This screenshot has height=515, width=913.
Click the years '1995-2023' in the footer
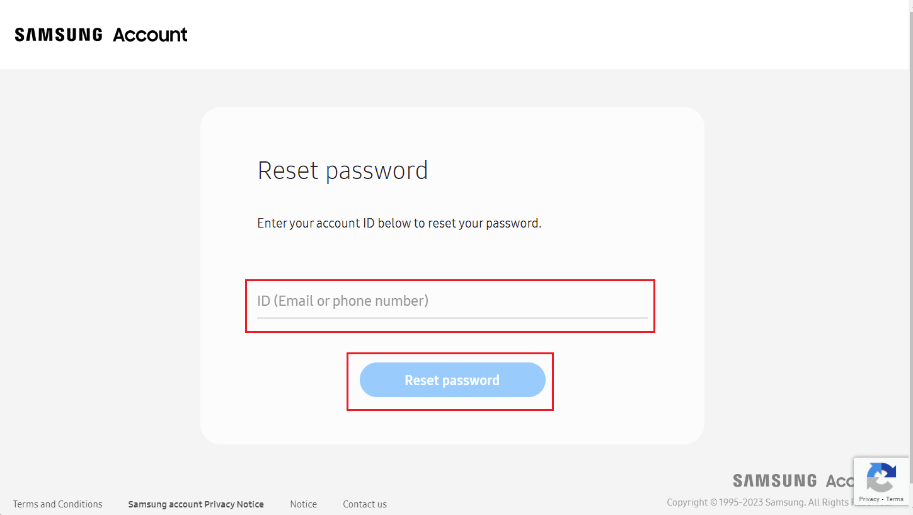point(741,502)
